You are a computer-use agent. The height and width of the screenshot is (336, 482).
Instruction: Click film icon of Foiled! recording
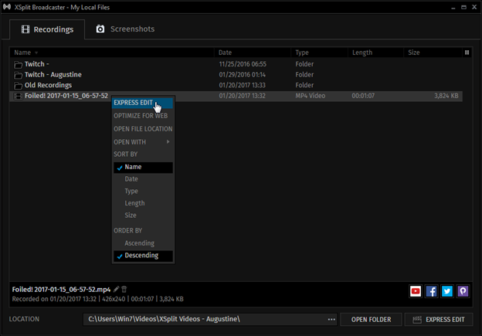pos(18,96)
